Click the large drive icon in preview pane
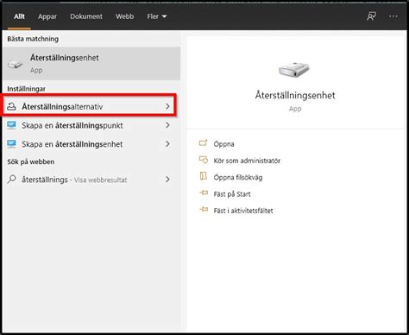This screenshot has width=409, height=335. point(294,70)
